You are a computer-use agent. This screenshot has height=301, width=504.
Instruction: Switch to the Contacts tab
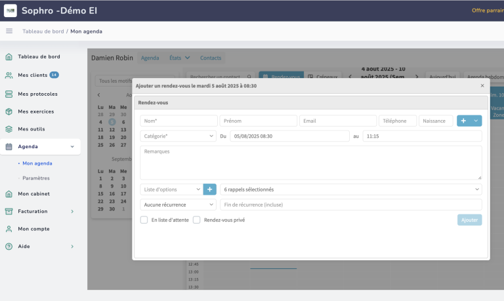tap(211, 58)
